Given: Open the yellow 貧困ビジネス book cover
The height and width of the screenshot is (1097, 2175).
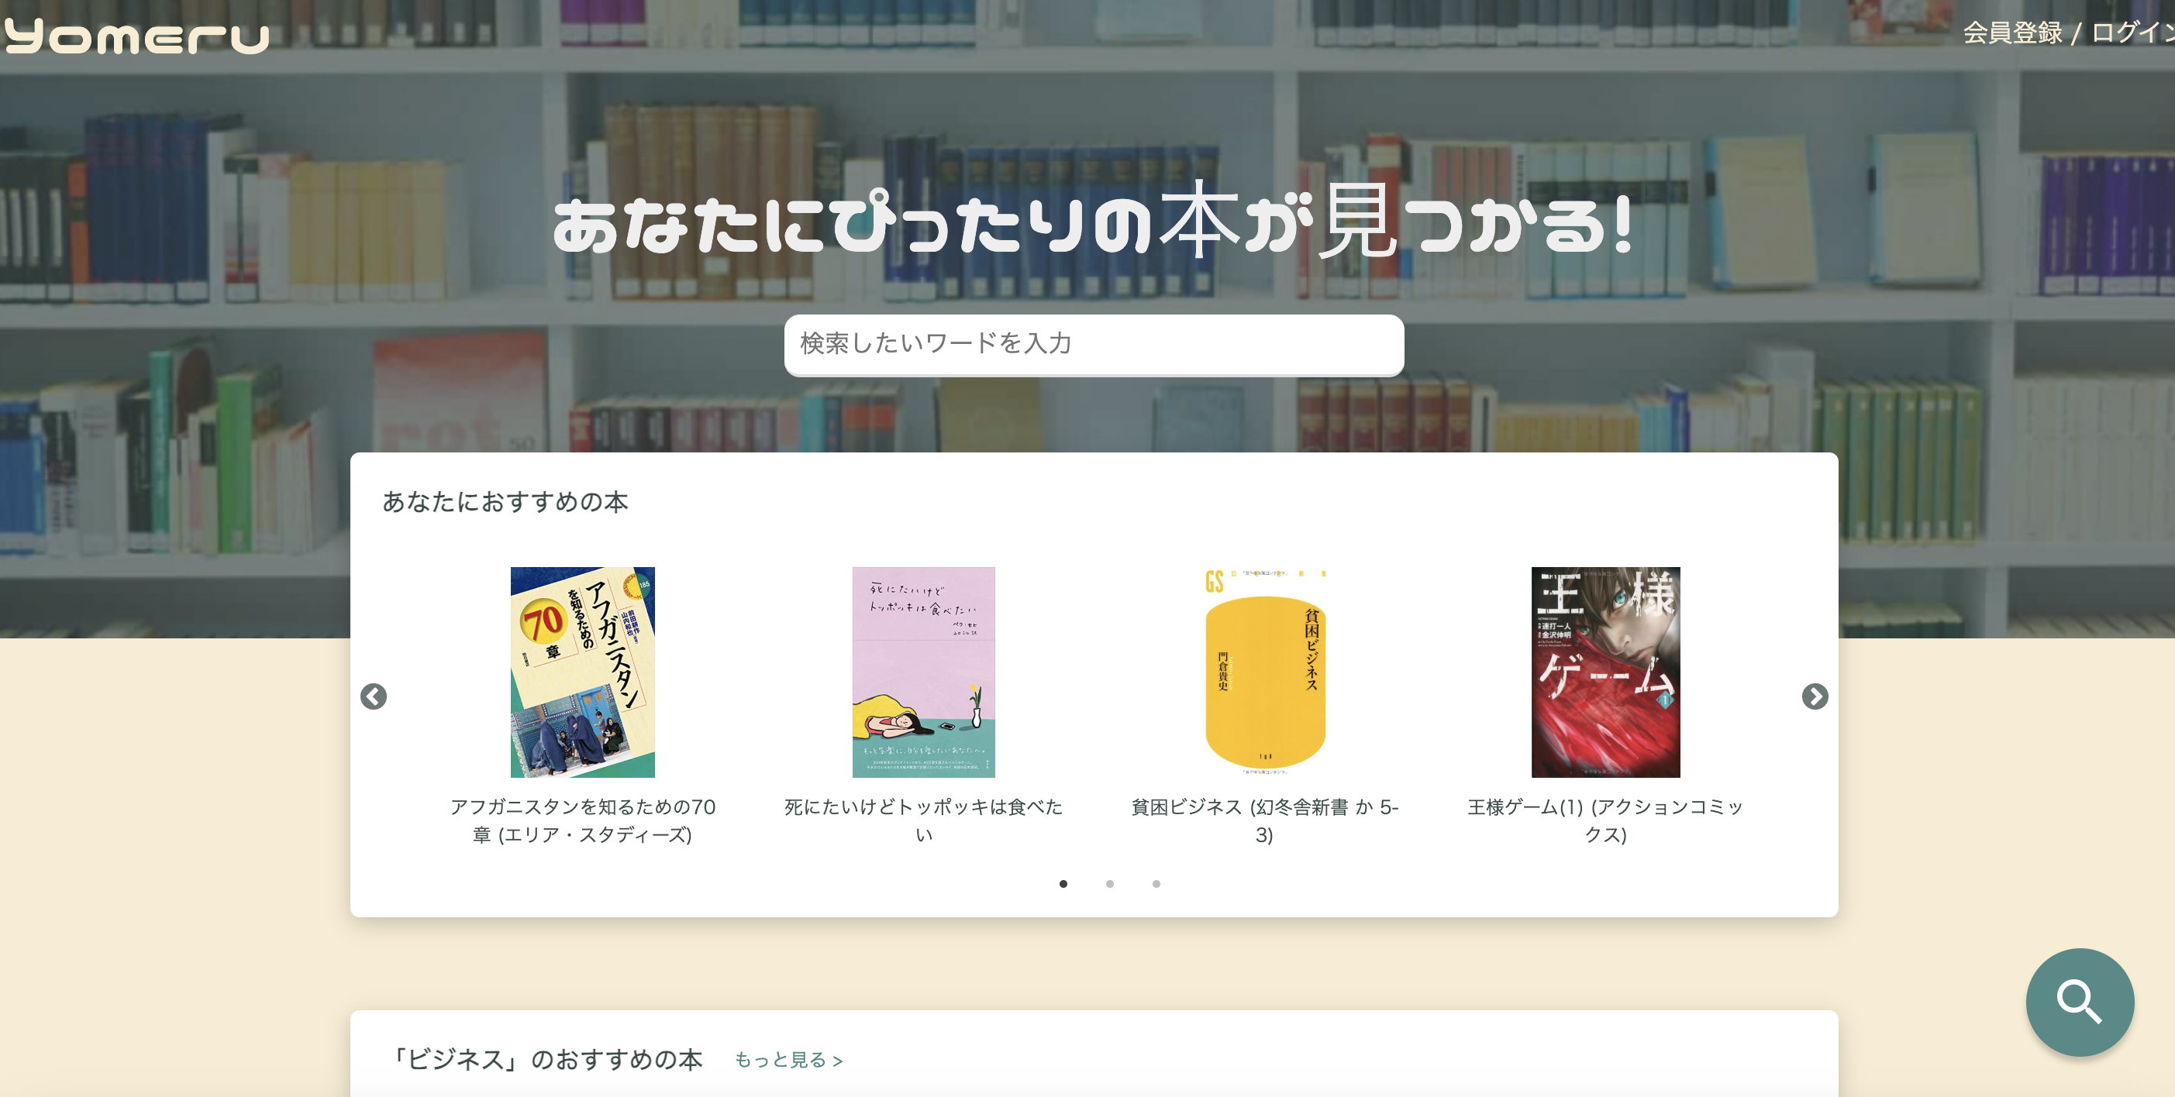Looking at the screenshot, I should click(x=1265, y=672).
